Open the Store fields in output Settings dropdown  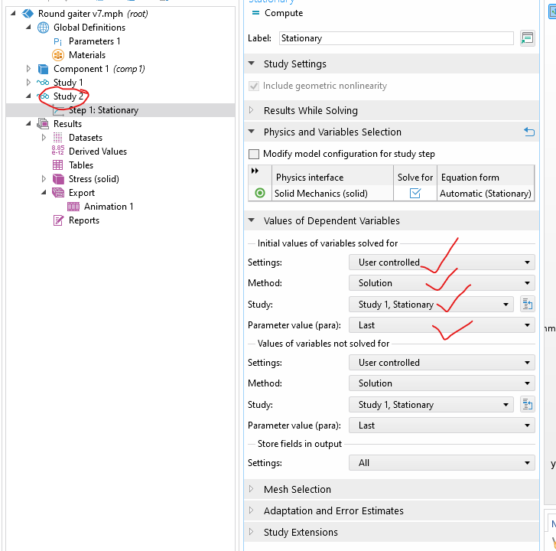click(442, 463)
